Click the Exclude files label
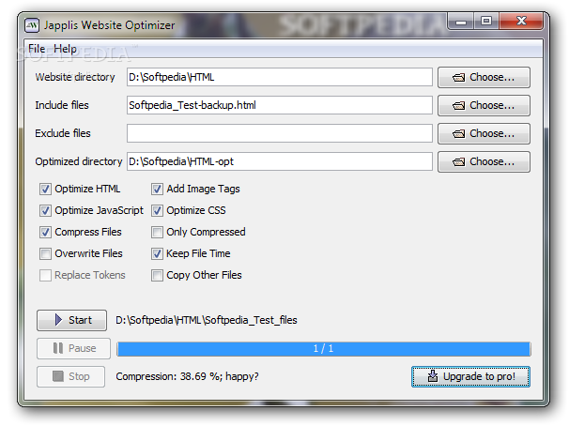This screenshot has height=426, width=569. tap(63, 133)
